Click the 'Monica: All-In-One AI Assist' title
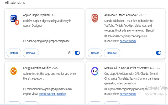This screenshot has width=168, height=105. 129,68
